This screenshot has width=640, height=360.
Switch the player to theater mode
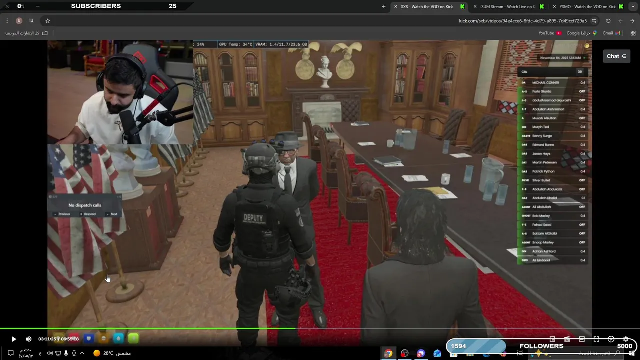(x=582, y=339)
